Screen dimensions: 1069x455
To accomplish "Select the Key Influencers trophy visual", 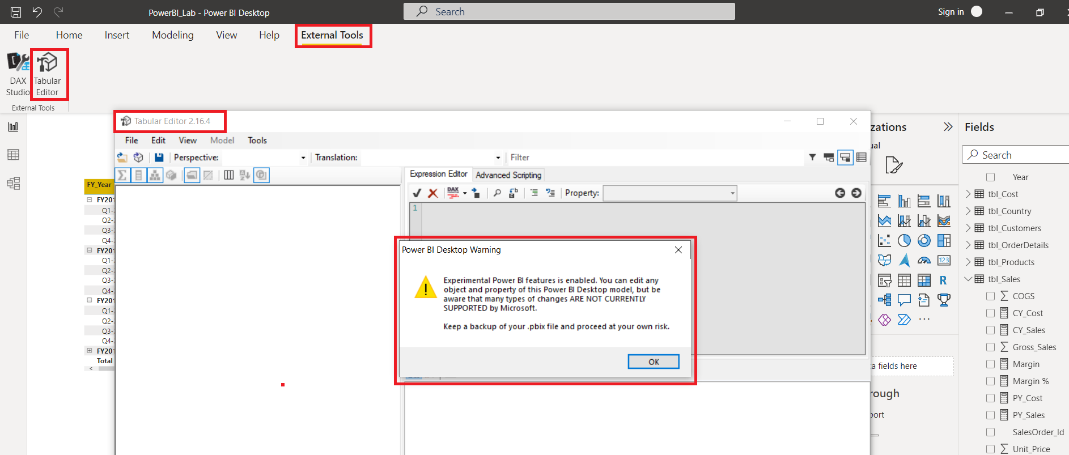I will pyautogui.click(x=944, y=300).
